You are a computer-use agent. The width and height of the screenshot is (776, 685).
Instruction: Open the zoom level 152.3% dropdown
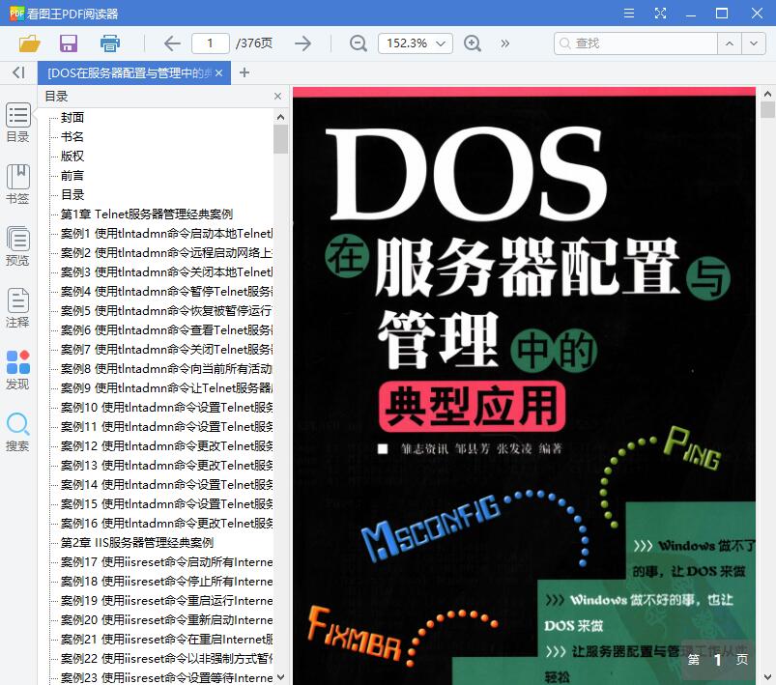(416, 43)
